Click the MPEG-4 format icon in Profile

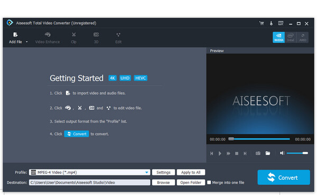point(33,172)
